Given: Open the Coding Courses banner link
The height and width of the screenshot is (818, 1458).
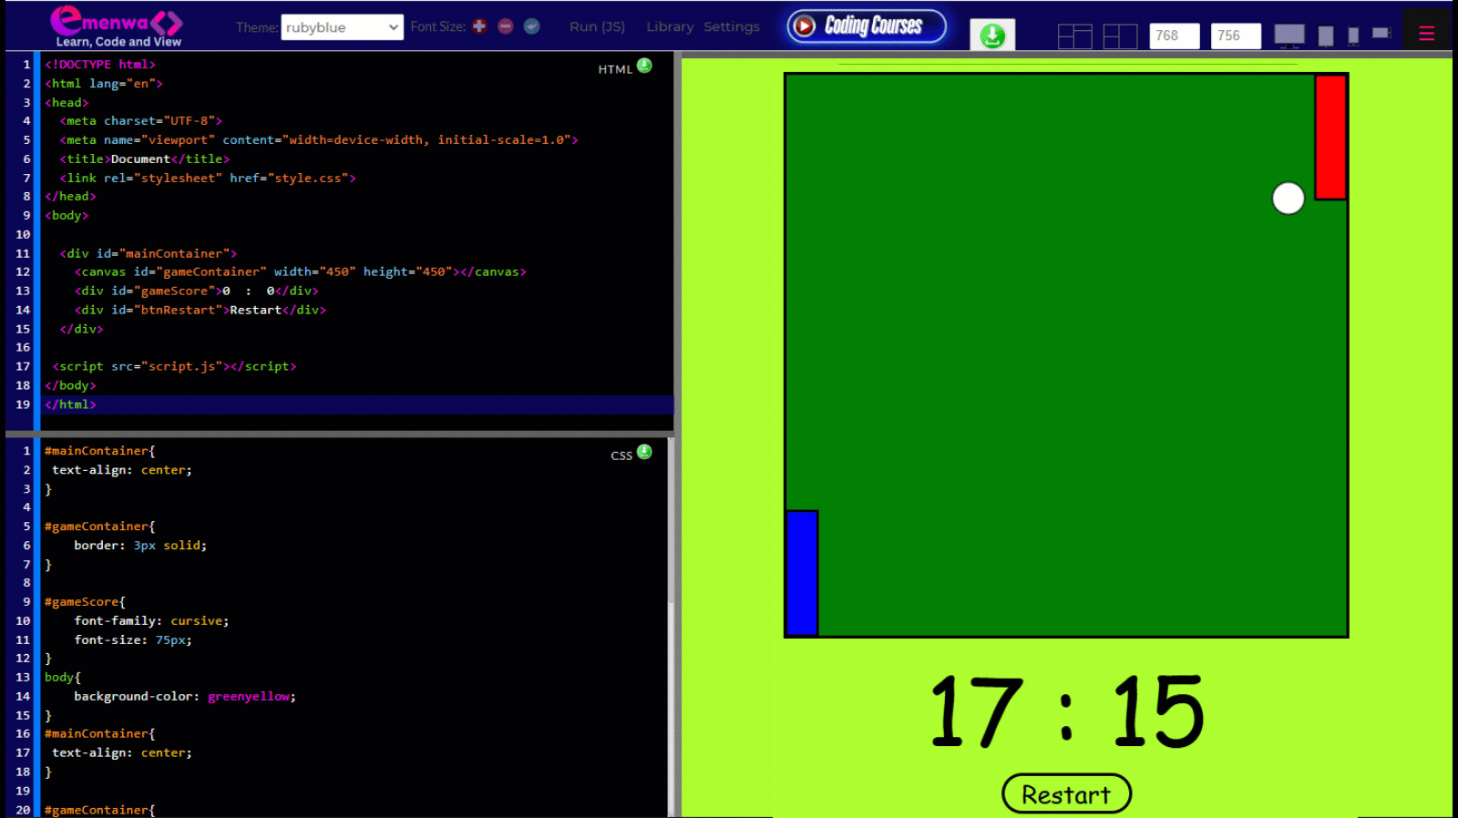Looking at the screenshot, I should [867, 26].
